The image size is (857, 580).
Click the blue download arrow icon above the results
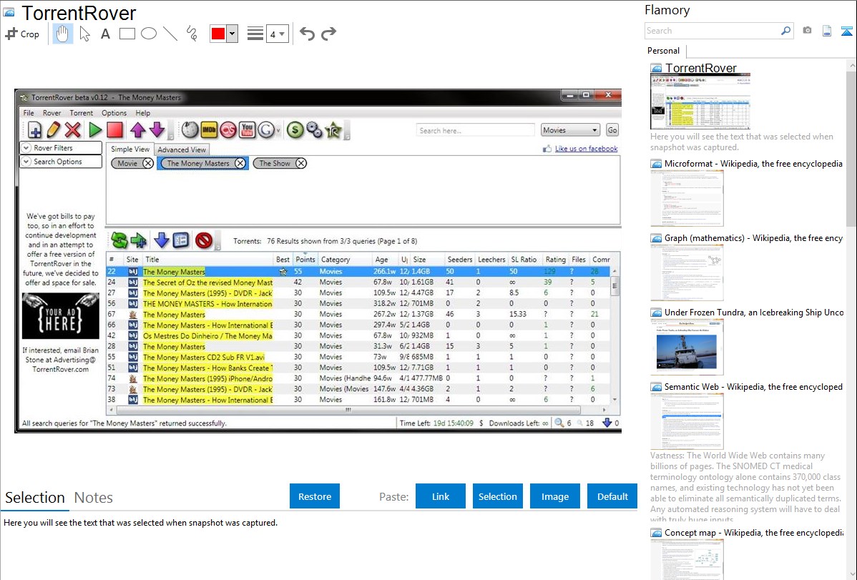161,240
